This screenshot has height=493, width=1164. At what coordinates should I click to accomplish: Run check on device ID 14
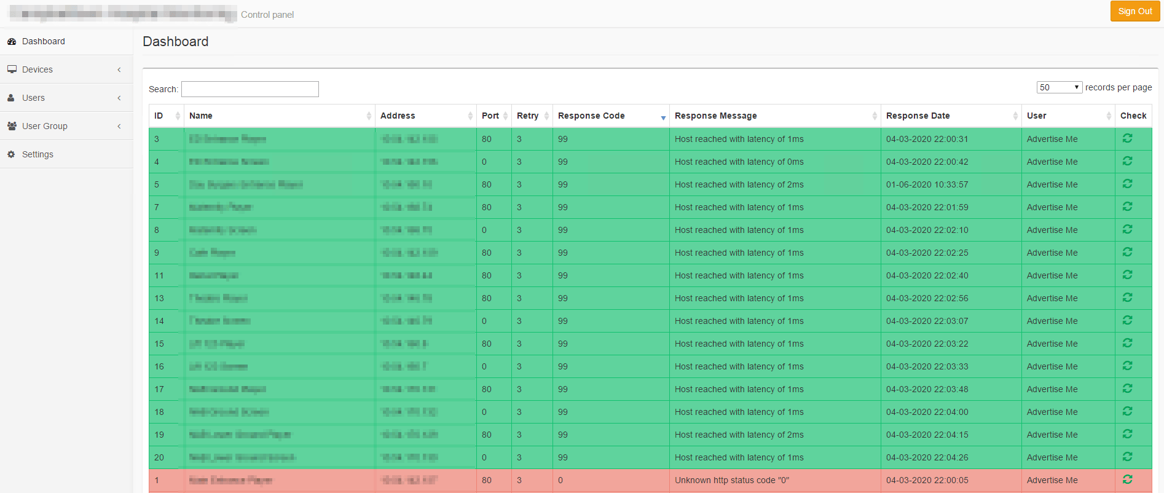pyautogui.click(x=1127, y=320)
